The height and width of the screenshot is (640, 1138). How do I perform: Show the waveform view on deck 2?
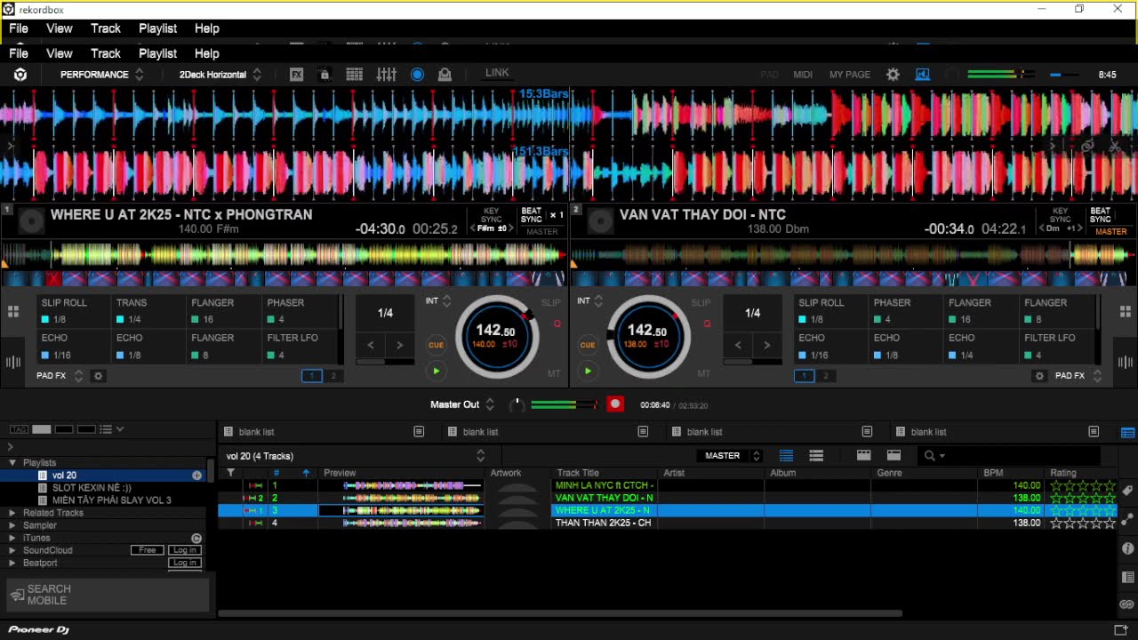(1125, 362)
